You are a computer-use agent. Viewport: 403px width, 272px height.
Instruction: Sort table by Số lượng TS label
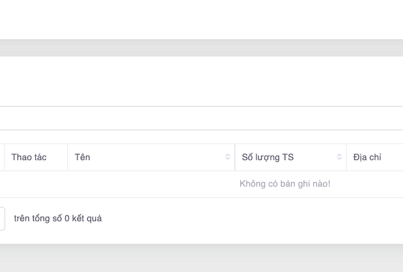[268, 157]
